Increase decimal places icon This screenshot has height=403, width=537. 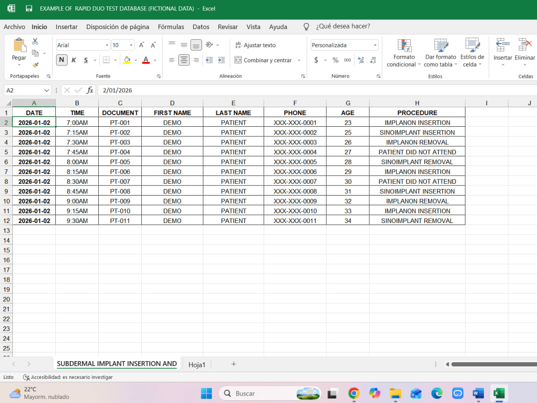[361, 60]
